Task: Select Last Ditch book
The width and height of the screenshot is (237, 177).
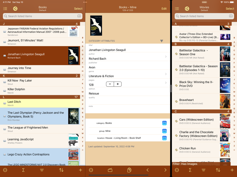Action: 40,103
